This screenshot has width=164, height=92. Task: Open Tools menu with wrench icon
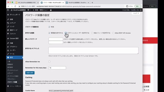click(x=15, y=54)
